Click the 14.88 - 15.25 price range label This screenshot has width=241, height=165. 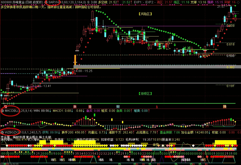83,71
